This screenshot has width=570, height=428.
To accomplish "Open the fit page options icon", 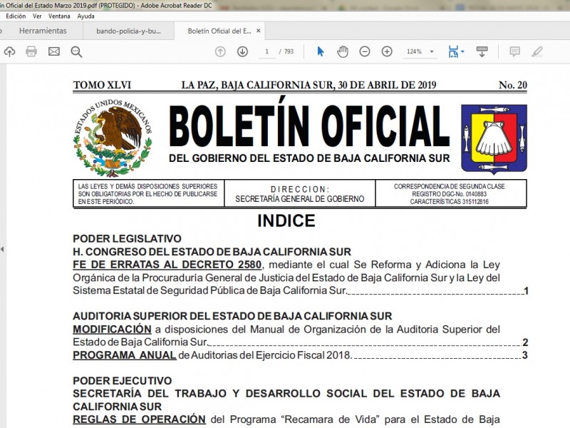I will (x=453, y=51).
